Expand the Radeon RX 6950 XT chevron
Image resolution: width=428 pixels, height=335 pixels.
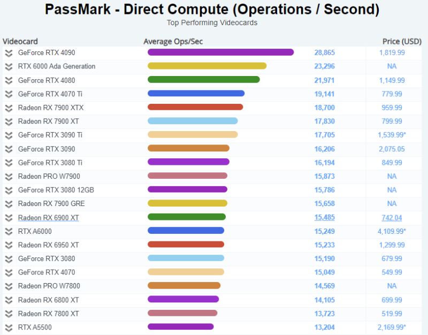click(9, 245)
